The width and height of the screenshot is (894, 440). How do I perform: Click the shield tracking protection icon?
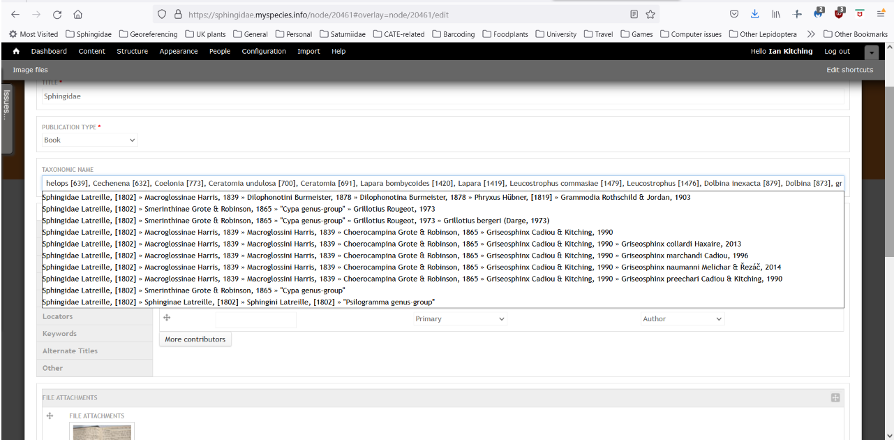pos(161,13)
